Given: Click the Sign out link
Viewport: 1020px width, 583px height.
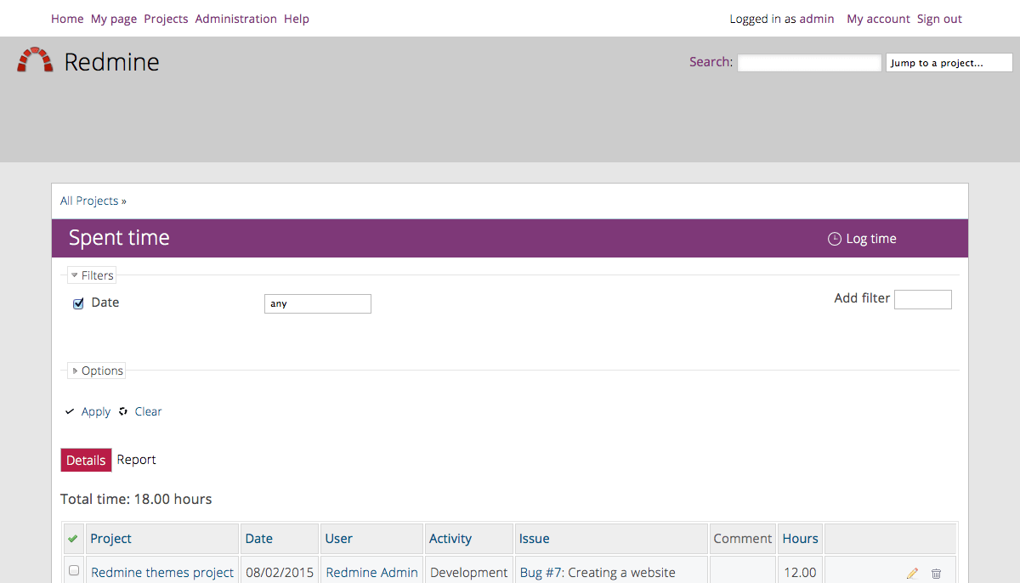Looking at the screenshot, I should click(939, 19).
